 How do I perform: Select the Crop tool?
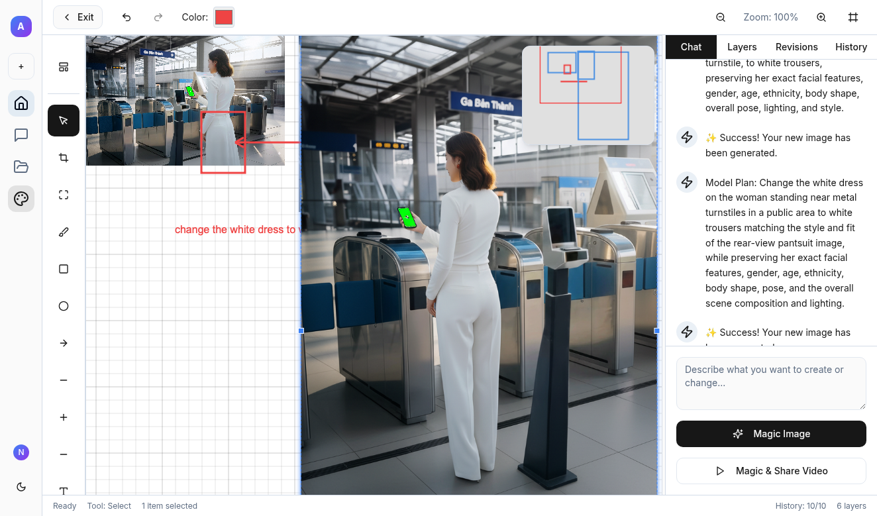click(64, 158)
